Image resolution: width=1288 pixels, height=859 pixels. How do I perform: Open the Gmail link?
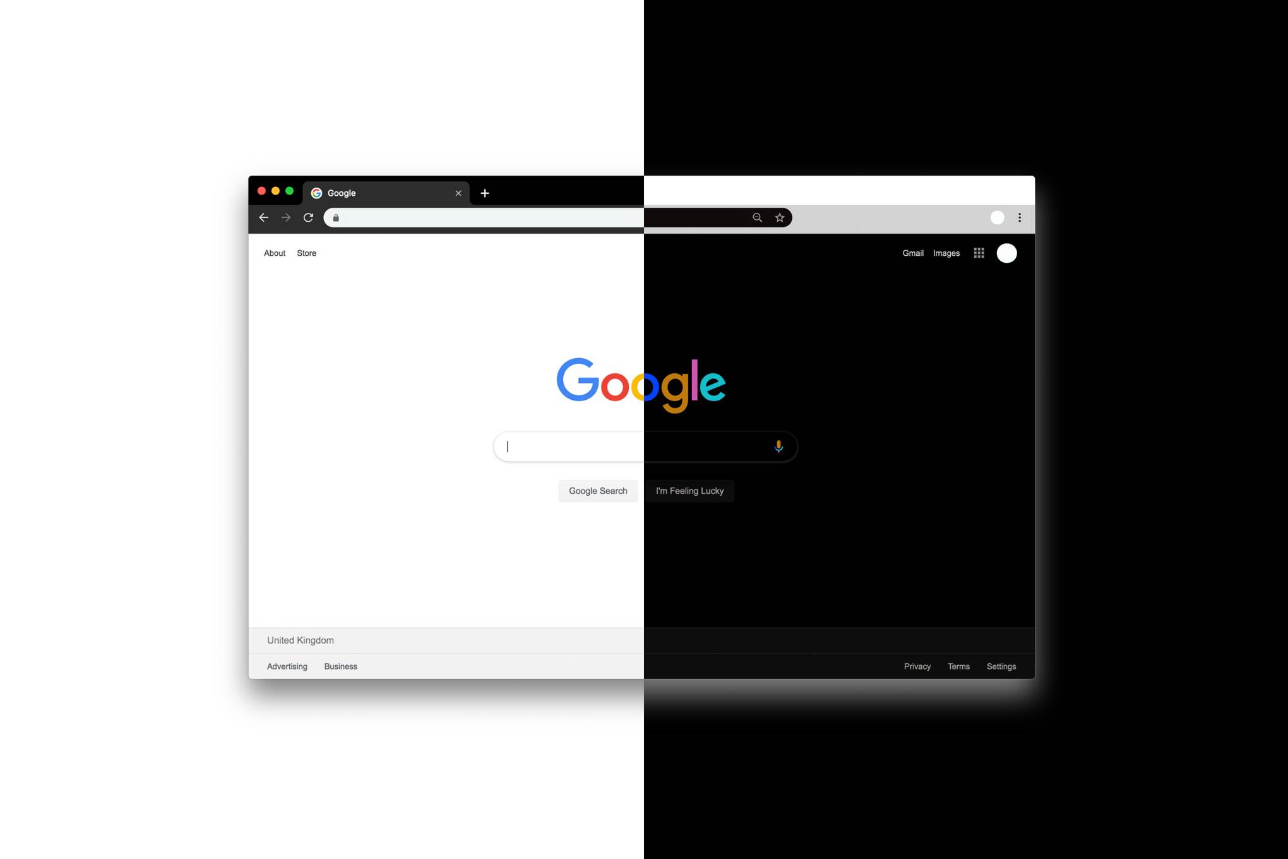[x=912, y=252]
